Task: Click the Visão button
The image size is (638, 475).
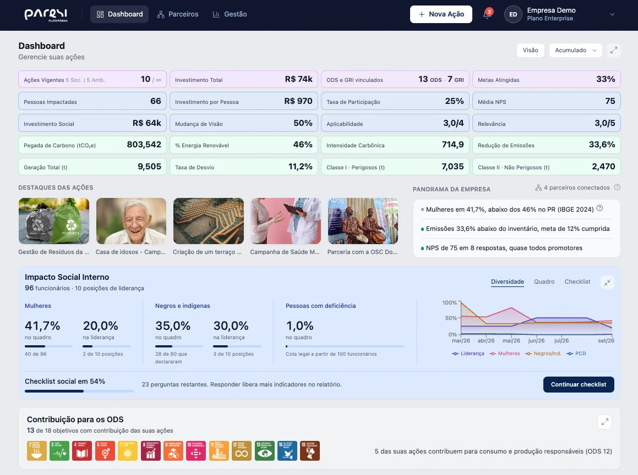Action: click(x=530, y=50)
